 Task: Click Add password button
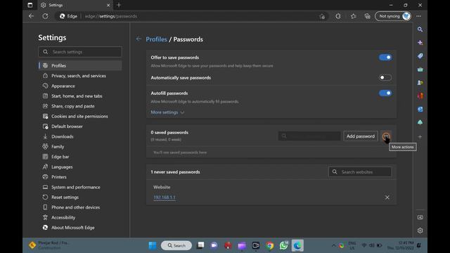click(361, 136)
